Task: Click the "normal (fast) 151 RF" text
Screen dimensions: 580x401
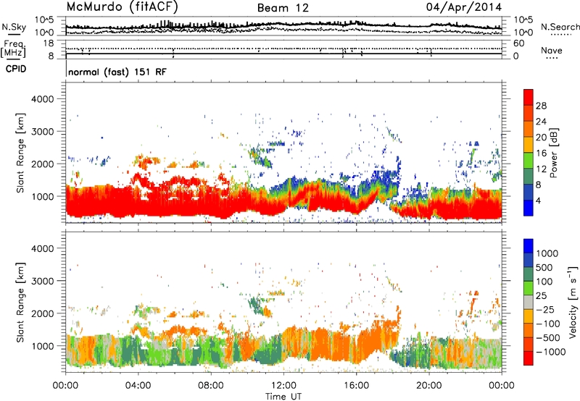Action: [x=117, y=72]
